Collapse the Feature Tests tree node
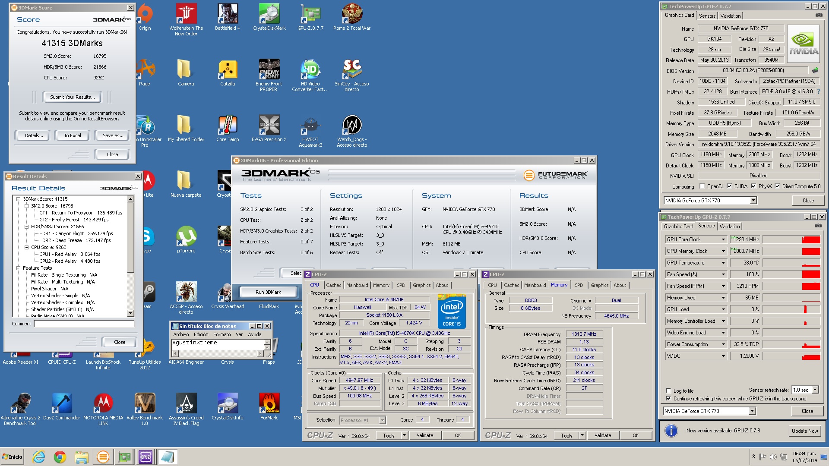The width and height of the screenshot is (829, 466). click(19, 268)
